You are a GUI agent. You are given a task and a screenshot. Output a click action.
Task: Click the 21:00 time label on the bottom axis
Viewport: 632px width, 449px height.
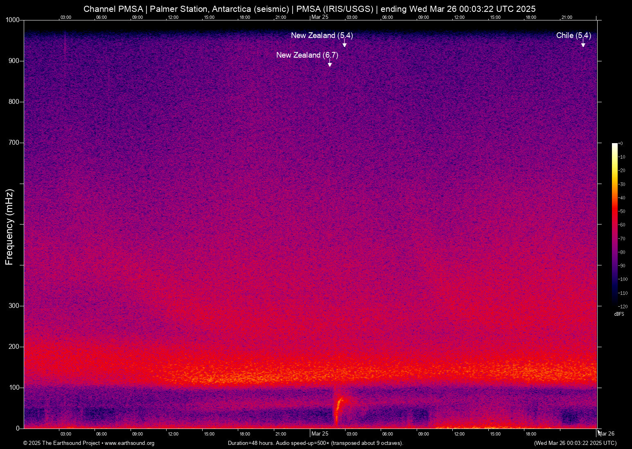(x=280, y=434)
